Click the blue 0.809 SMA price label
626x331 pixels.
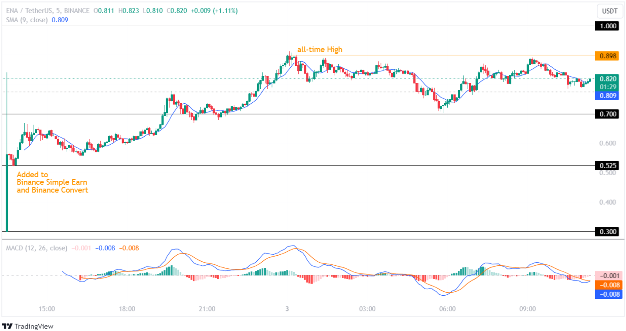coord(607,95)
